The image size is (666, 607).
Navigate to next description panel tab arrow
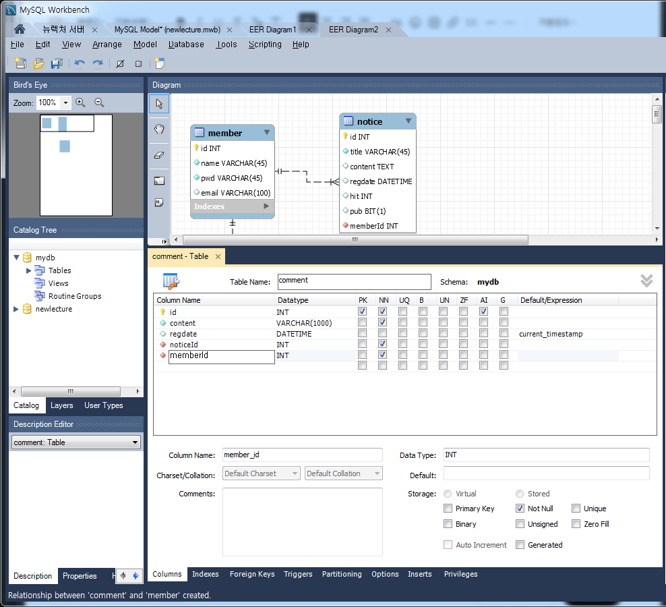click(136, 575)
